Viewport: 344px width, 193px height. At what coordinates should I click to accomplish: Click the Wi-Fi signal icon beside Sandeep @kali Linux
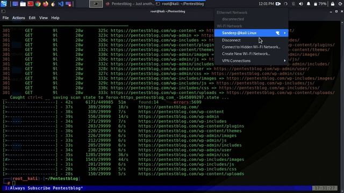(x=277, y=33)
